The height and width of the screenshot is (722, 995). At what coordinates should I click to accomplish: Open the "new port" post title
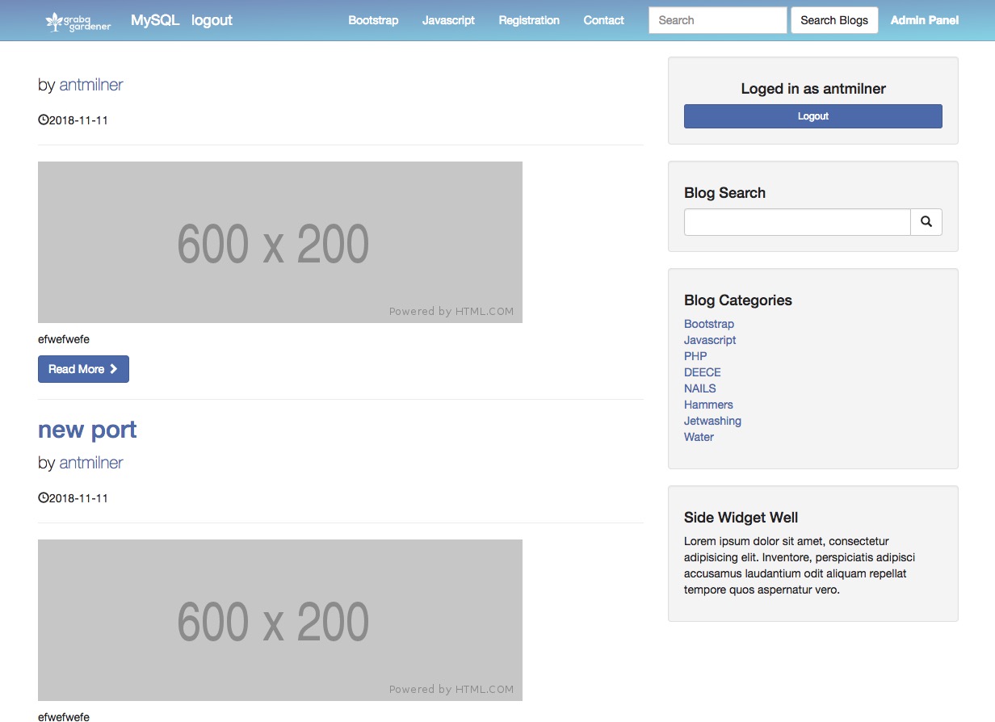point(87,430)
